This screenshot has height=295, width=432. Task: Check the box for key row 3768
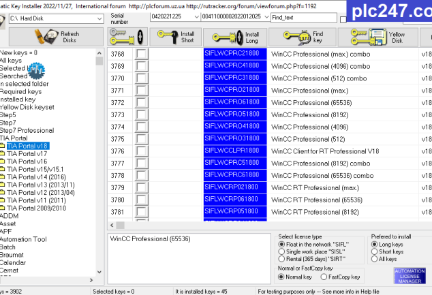pos(141,54)
